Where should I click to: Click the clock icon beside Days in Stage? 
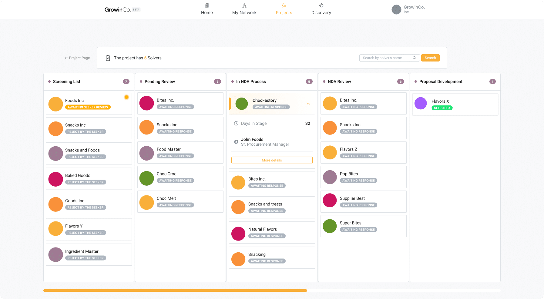point(236,123)
